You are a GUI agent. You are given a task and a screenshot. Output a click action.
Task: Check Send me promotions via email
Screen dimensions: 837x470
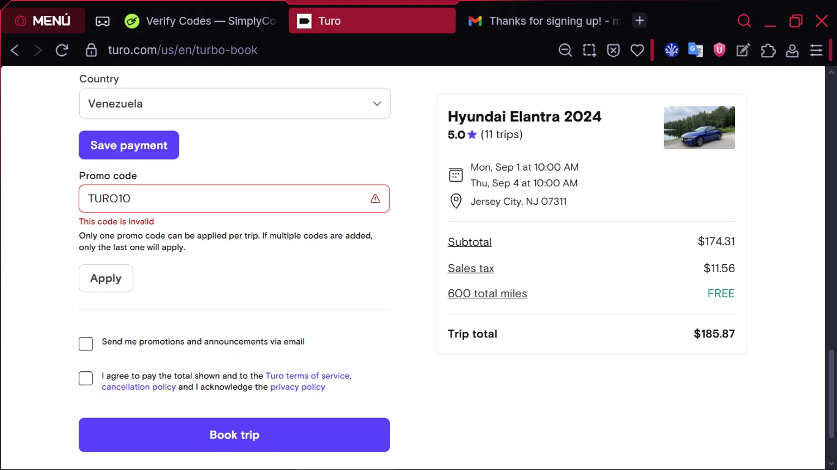click(86, 344)
